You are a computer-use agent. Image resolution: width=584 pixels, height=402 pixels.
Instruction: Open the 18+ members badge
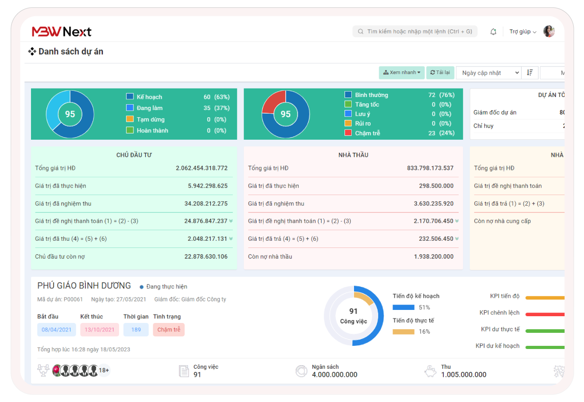pyautogui.click(x=104, y=371)
